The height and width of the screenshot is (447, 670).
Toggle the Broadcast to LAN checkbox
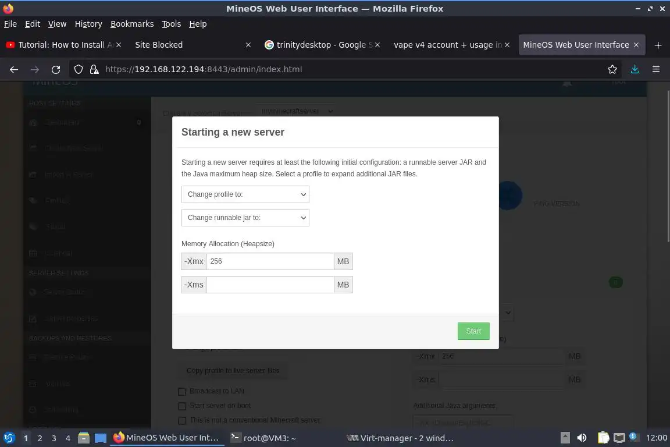click(x=182, y=391)
